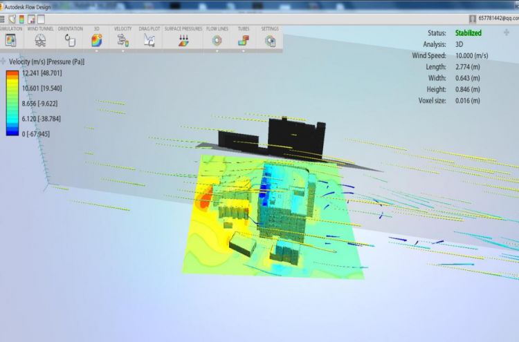Click the user account avatar icon
The width and height of the screenshot is (519, 342).
tap(473, 19)
